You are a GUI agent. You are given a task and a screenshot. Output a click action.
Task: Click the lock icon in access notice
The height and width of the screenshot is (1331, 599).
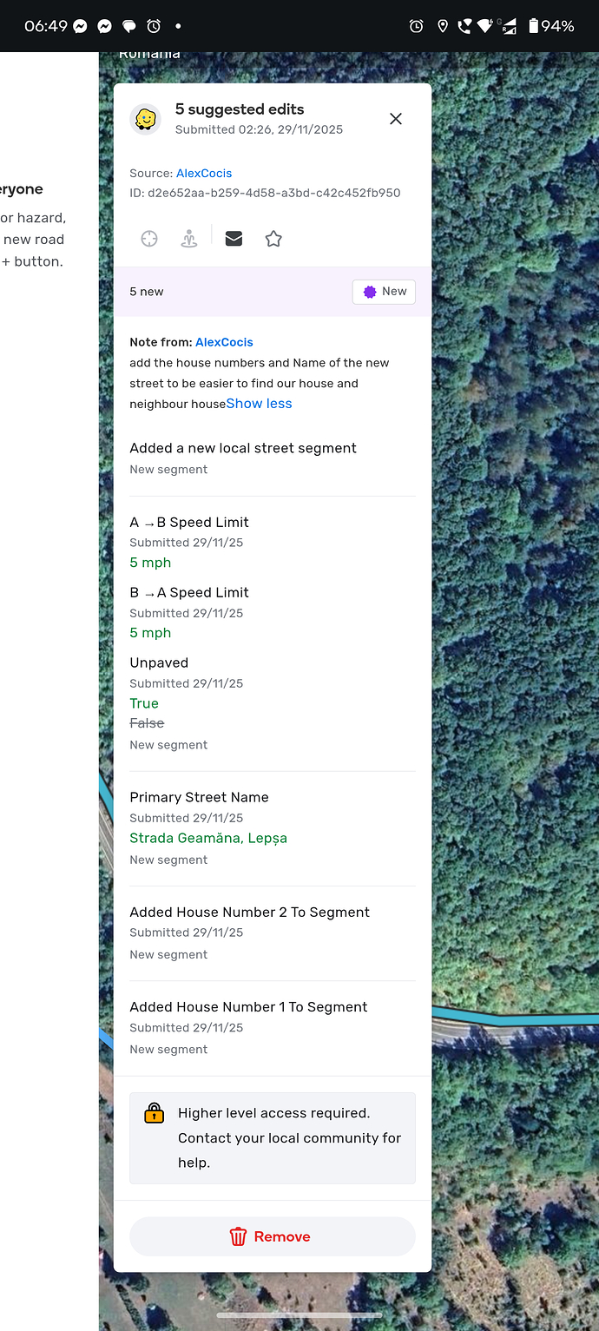(x=154, y=1113)
